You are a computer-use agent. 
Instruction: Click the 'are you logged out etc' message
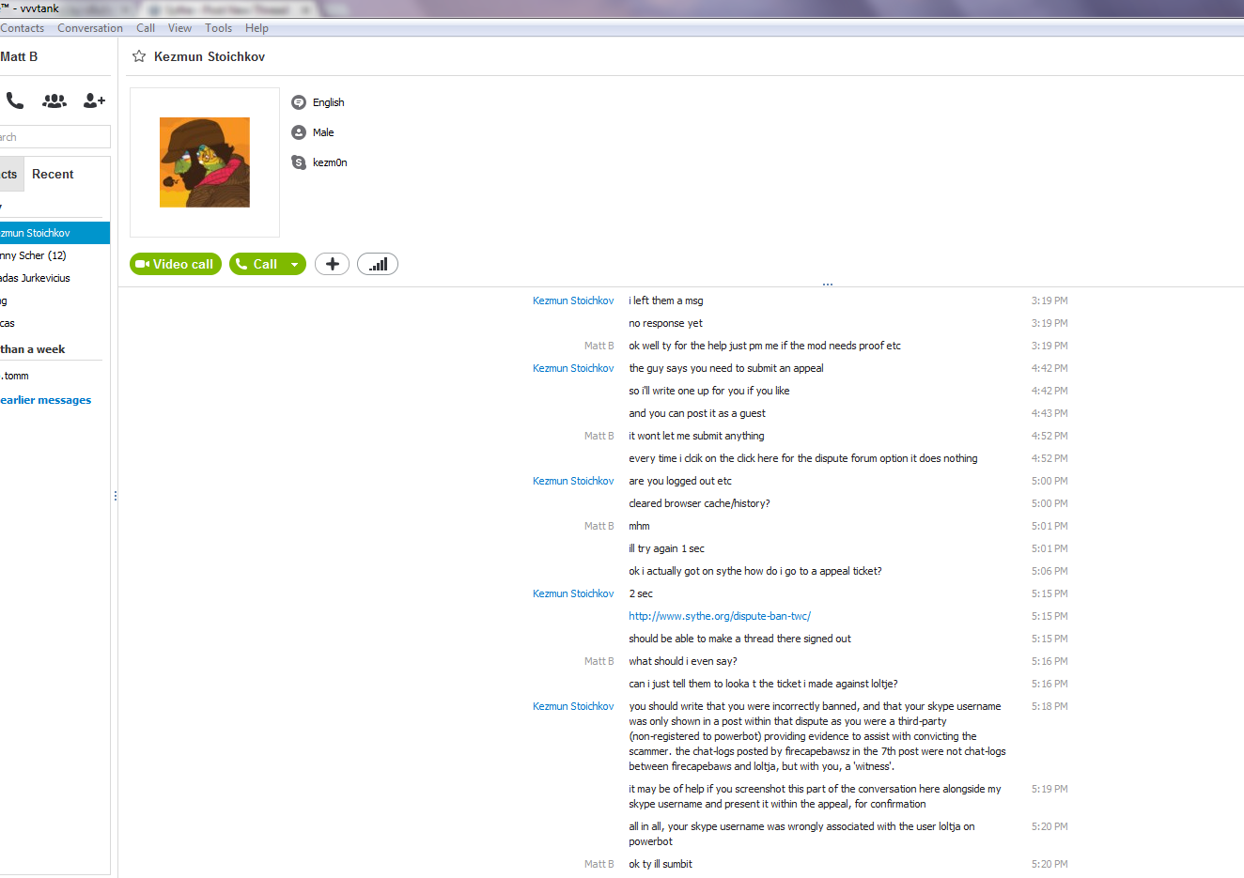[x=680, y=481]
